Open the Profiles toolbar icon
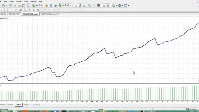 (x=3, y=6)
